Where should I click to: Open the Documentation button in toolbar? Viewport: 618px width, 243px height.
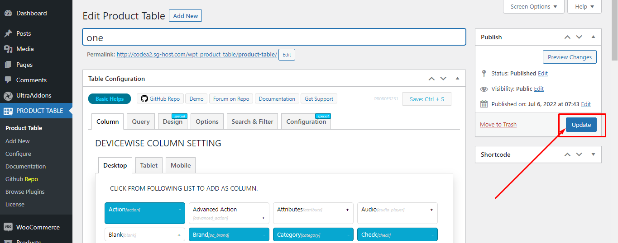click(277, 98)
